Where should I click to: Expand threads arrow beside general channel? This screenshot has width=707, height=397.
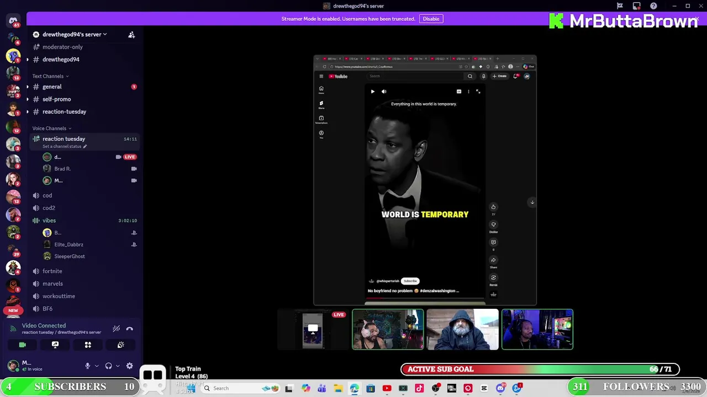click(28, 87)
